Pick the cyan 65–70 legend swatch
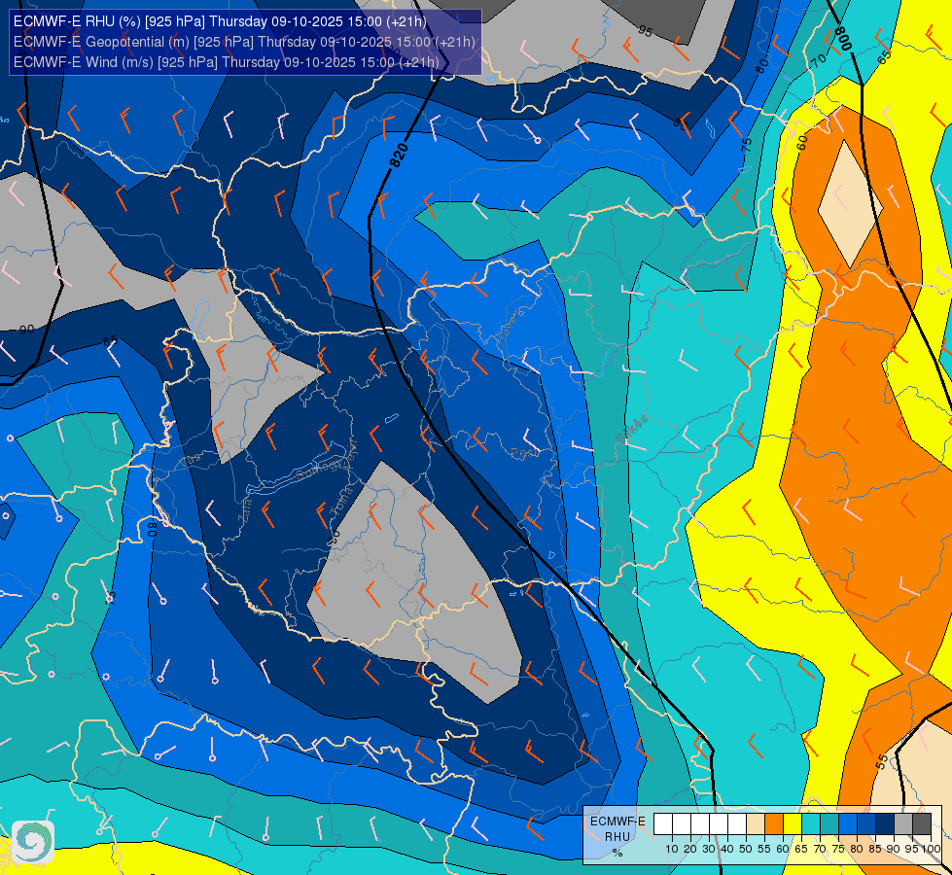Screen dimensions: 952x875 point(811,824)
